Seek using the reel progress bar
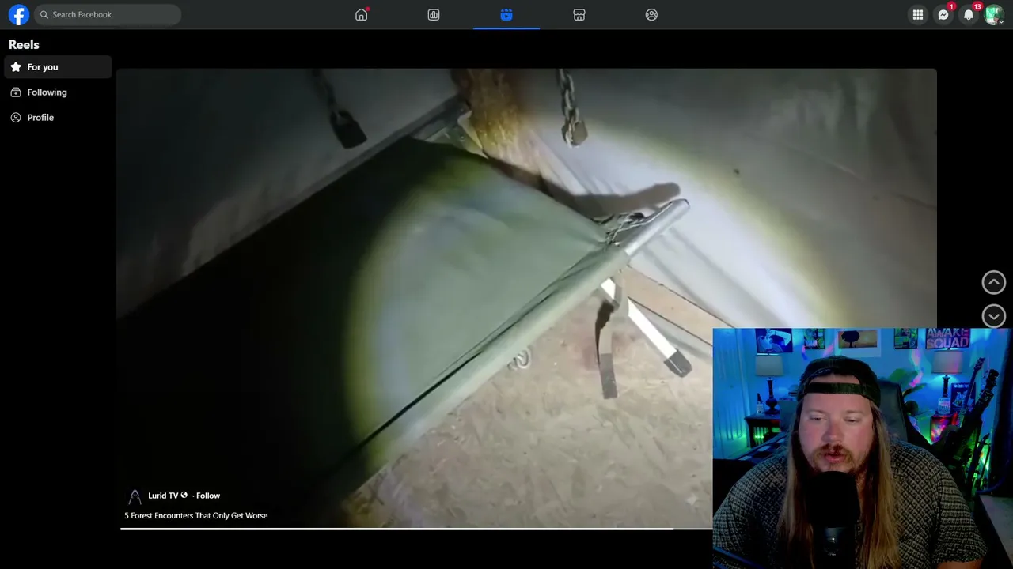 (416, 528)
